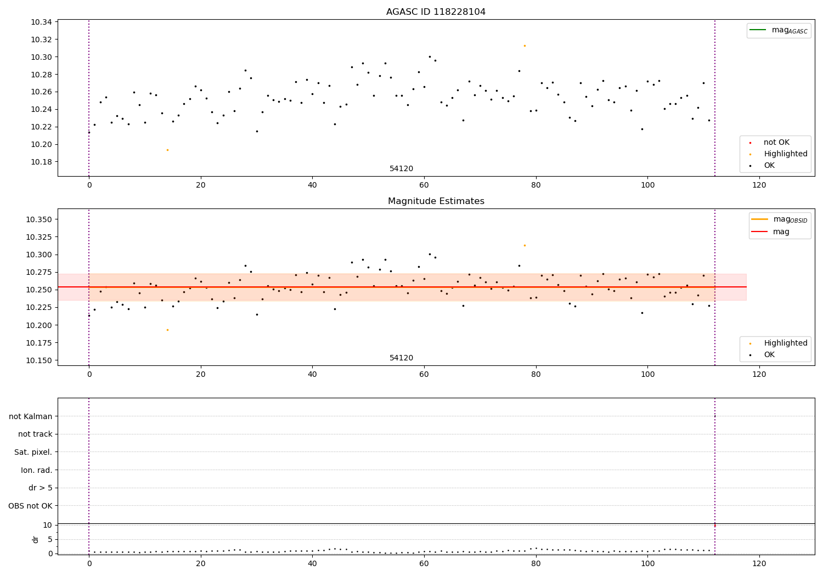This screenshot has height=576, width=823.
Task: Click 'Highlighted' legend entry in Magnitude Estimates plot
Action: tap(786, 343)
